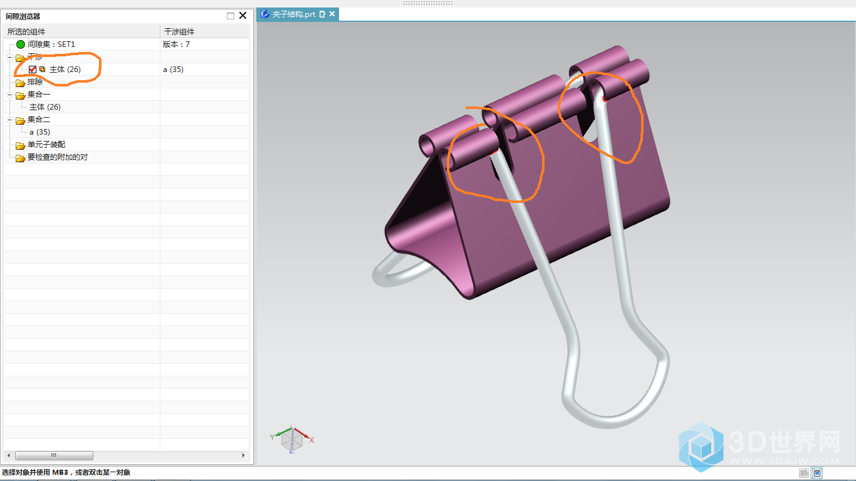
Task: Collapse the 集合一 tree node
Action: 10,95
